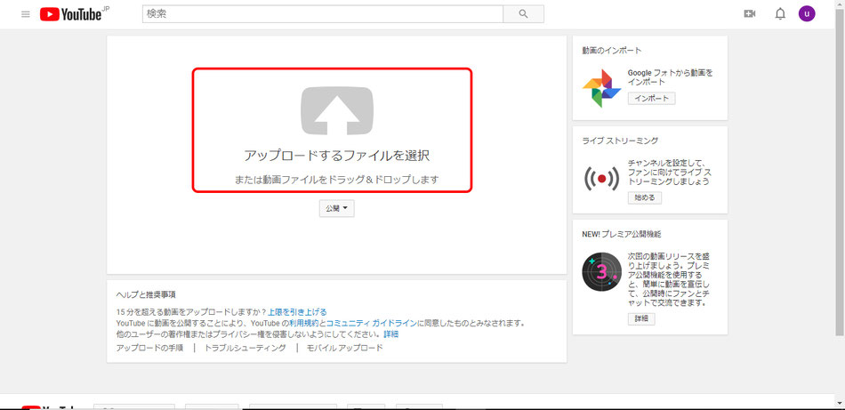Open the コミュニティ ガイドライン link
The height and width of the screenshot is (410, 845).
point(371,323)
